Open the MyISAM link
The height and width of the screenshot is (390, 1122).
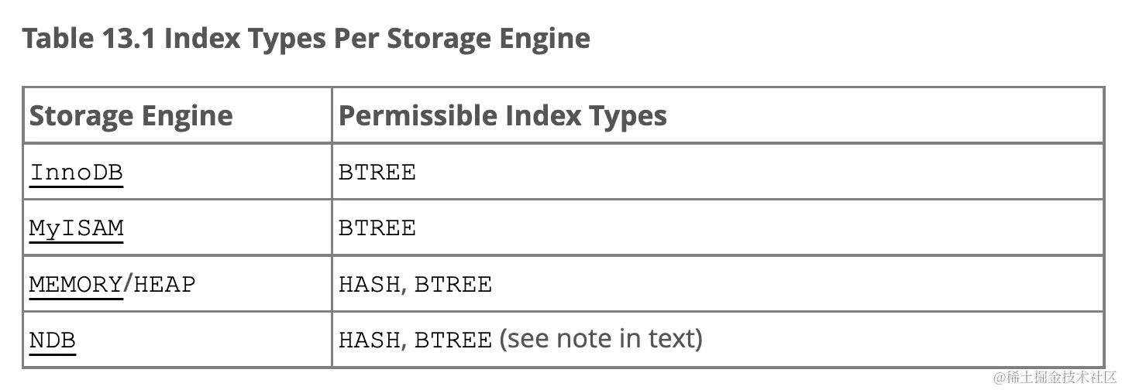point(76,227)
